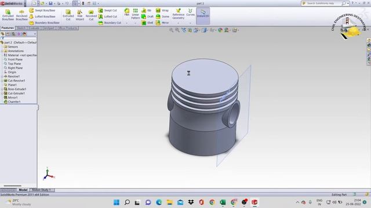The width and height of the screenshot is (371, 208).
Task: Select the Extruded Boss/Base tool
Action: point(8,15)
